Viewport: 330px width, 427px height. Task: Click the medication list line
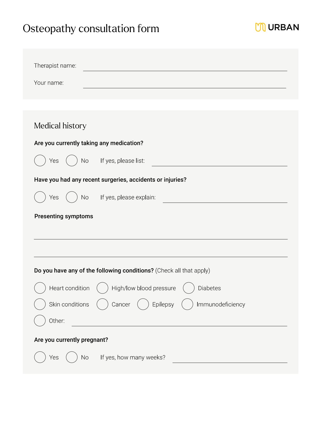(219, 163)
